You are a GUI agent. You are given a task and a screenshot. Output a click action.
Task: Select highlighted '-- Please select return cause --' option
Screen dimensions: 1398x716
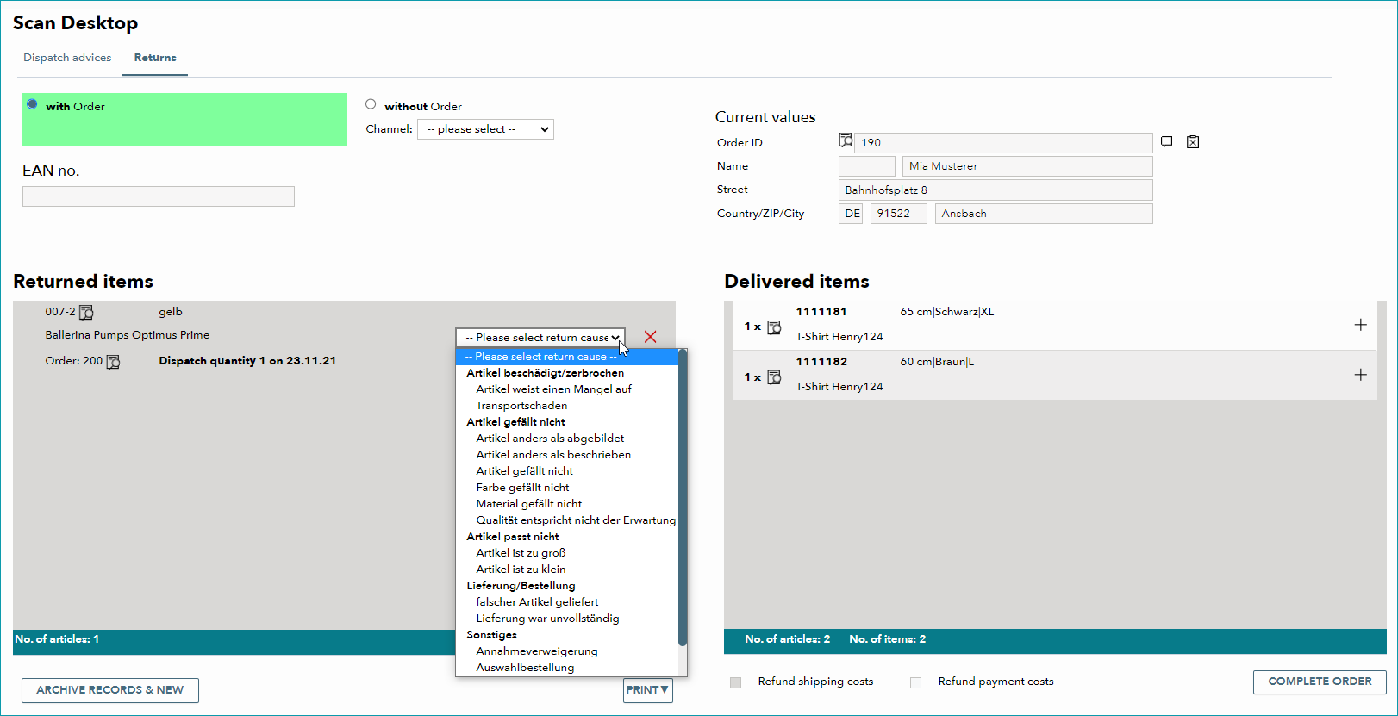coord(567,357)
